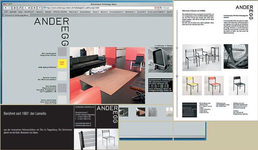Click the address bar URL field
Screen dimensions: 258x150
coord(100,8)
